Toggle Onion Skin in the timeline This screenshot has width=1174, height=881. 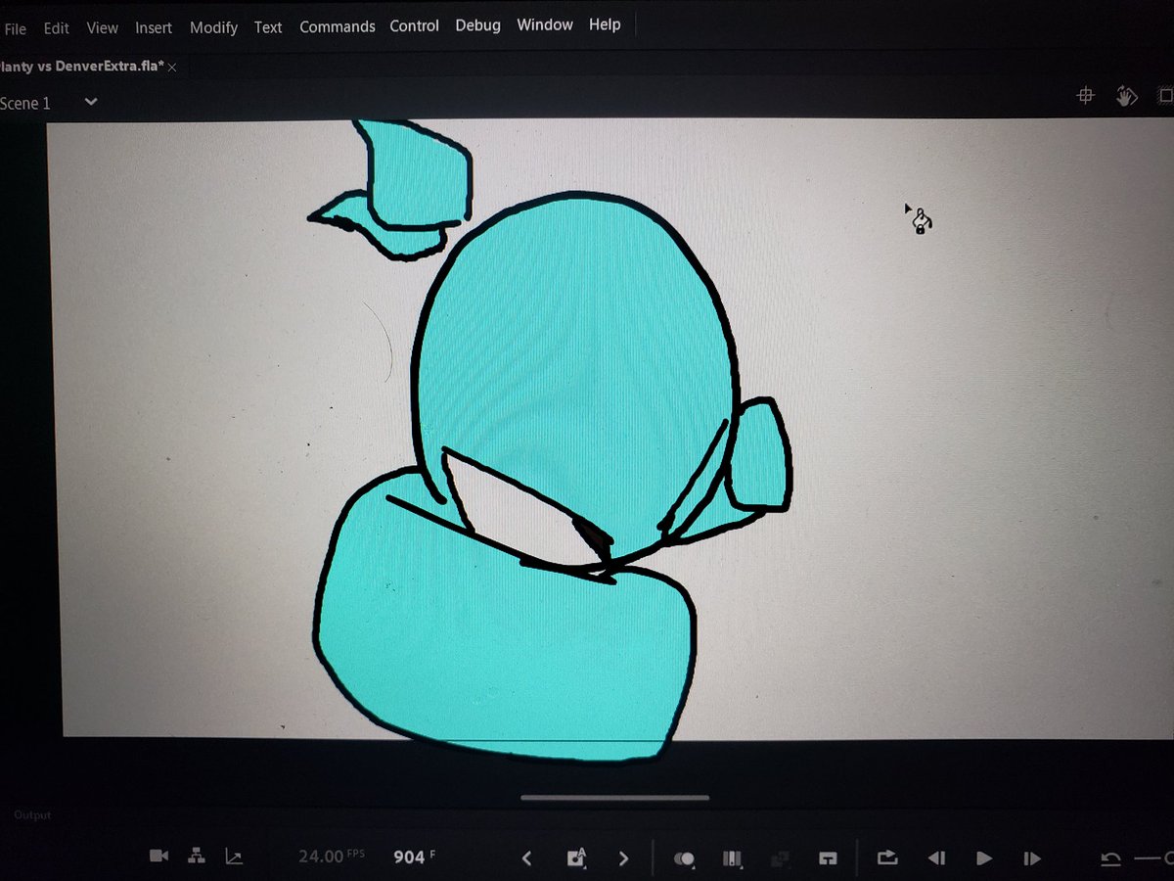tap(685, 858)
